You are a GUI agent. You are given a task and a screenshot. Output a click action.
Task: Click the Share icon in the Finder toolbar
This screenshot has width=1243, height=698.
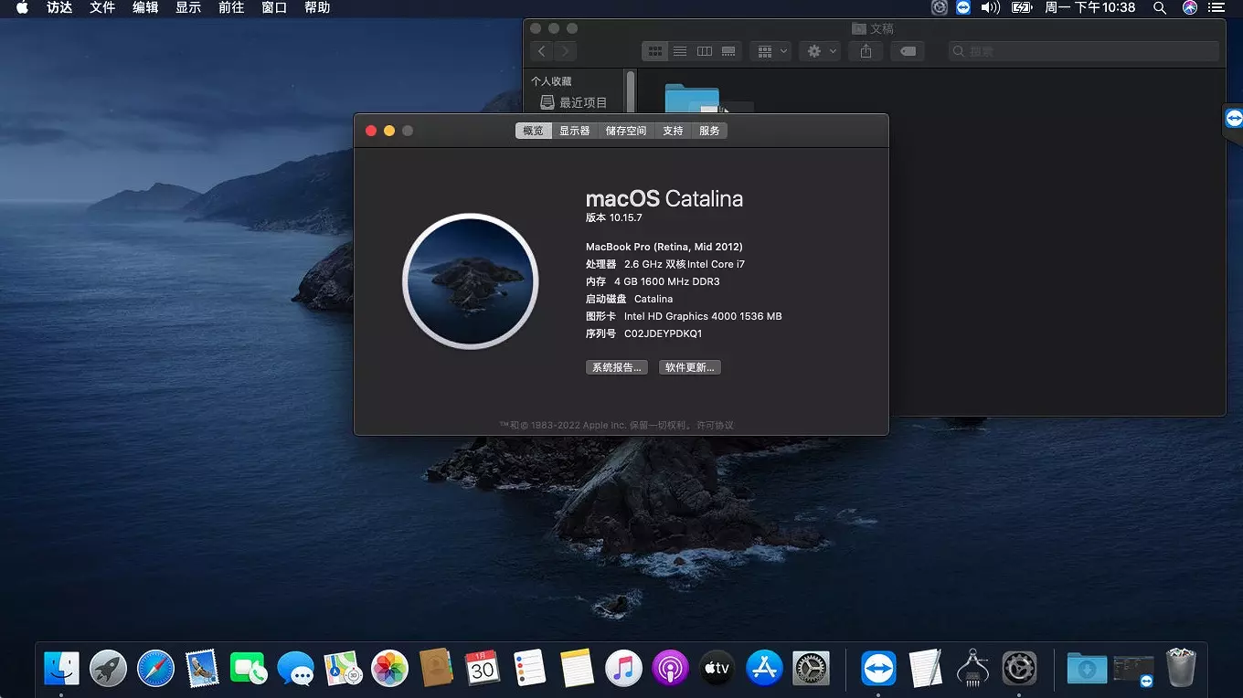(x=865, y=51)
